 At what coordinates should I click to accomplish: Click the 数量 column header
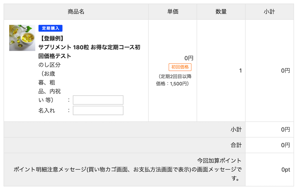click(221, 12)
